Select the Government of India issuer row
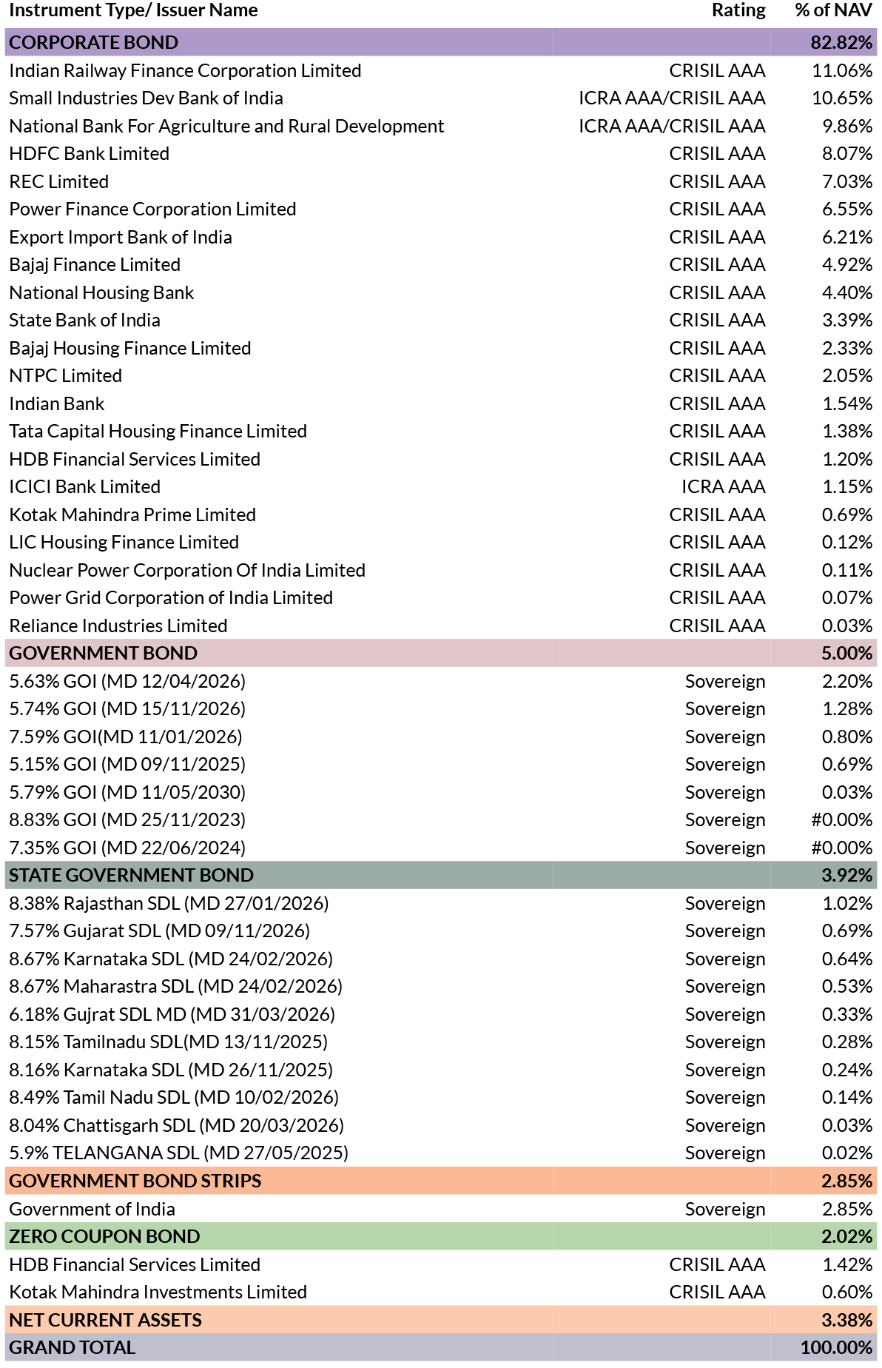The width and height of the screenshot is (882, 1368). (x=92, y=1209)
